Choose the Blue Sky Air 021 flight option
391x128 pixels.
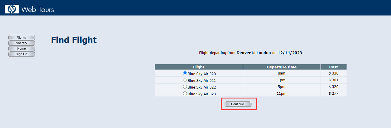185,80
